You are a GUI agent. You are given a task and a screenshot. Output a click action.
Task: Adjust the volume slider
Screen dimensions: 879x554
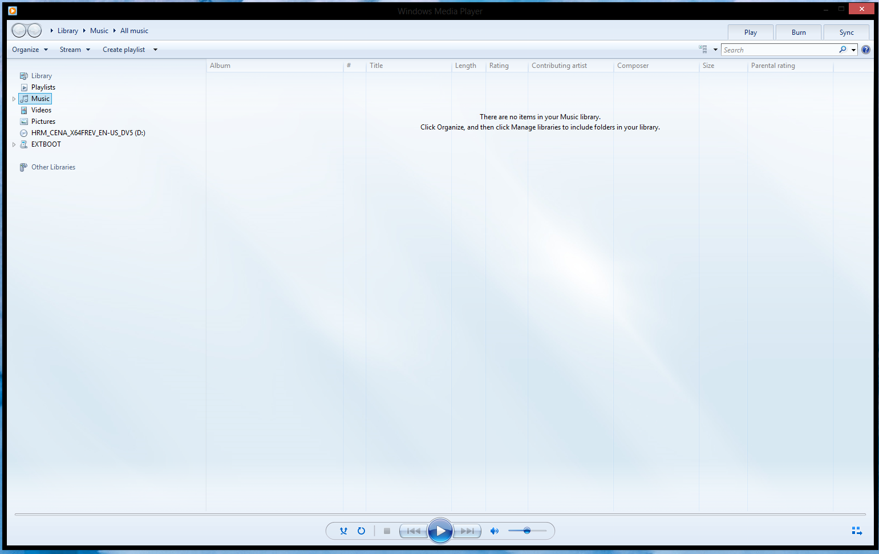527,531
